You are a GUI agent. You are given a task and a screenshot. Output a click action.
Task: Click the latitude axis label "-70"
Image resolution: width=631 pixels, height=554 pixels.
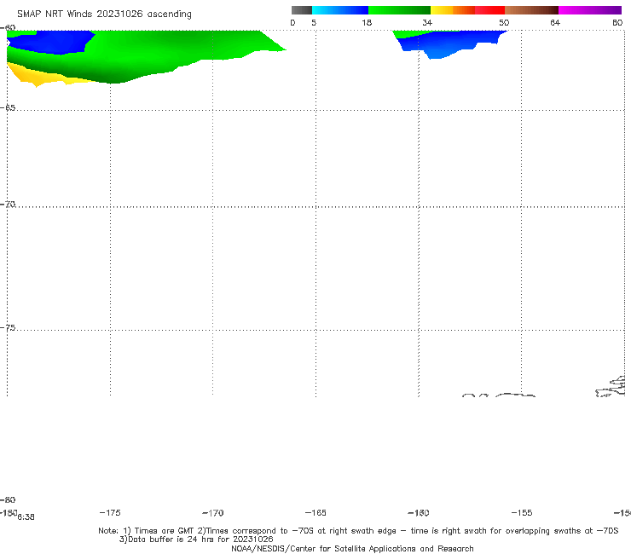point(8,205)
